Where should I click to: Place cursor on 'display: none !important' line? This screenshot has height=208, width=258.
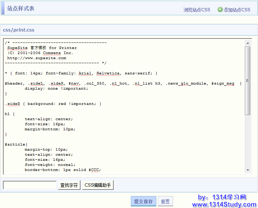pyautogui.click(x=56, y=89)
